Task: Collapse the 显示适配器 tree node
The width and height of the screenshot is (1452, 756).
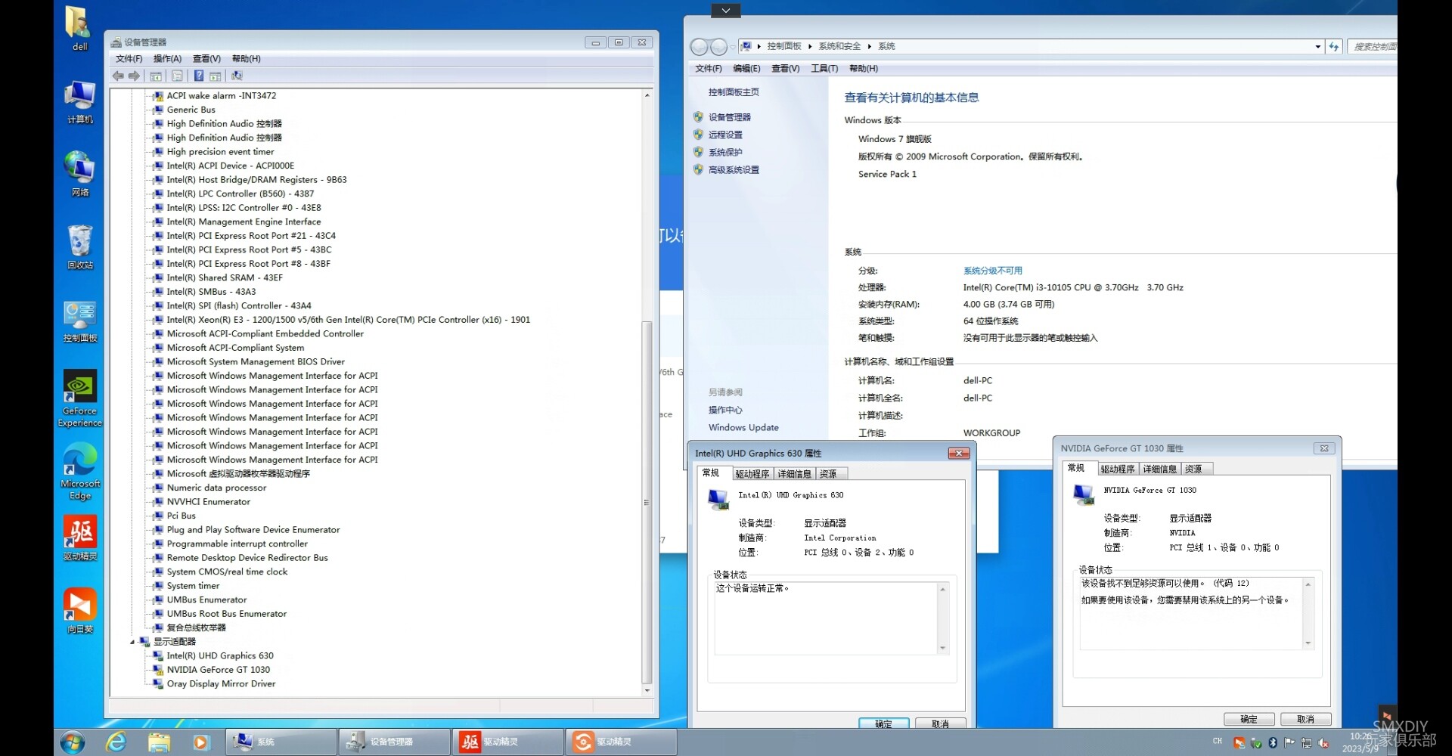Action: pyautogui.click(x=132, y=642)
